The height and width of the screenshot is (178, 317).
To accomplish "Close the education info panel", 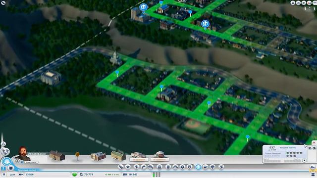I will tap(314, 143).
